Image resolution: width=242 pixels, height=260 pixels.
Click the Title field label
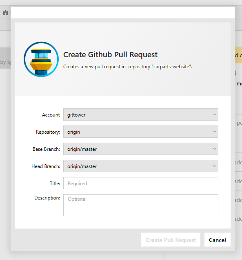[x=55, y=184]
